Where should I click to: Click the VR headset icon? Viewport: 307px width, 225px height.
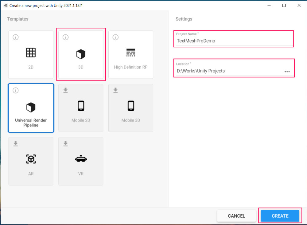click(x=81, y=159)
